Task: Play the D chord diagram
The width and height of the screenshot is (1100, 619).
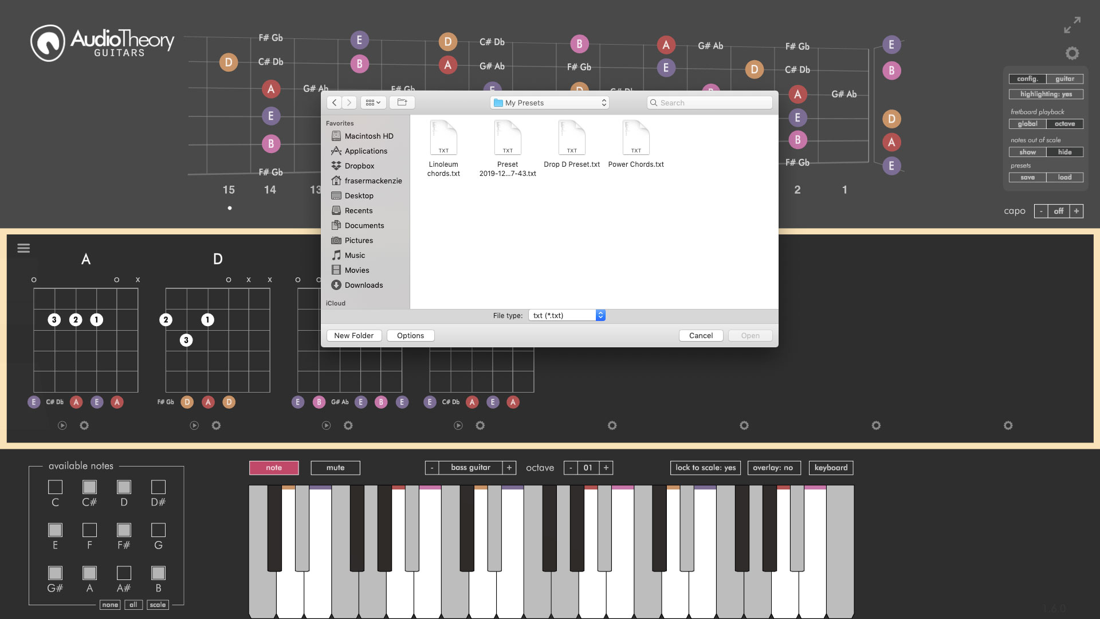Action: coord(194,425)
